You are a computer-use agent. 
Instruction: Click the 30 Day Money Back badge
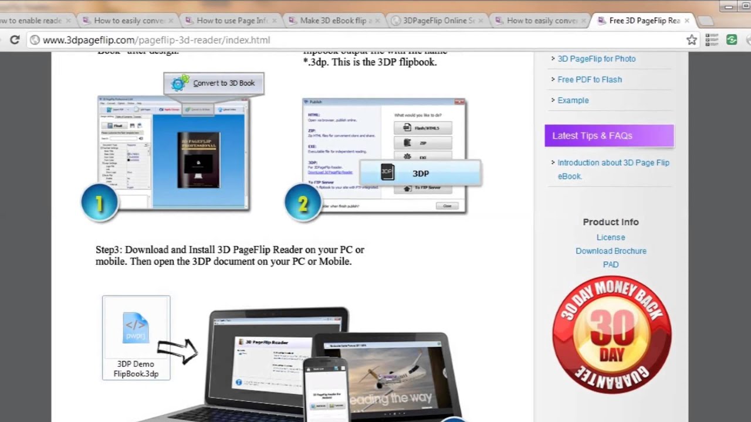[x=611, y=334]
